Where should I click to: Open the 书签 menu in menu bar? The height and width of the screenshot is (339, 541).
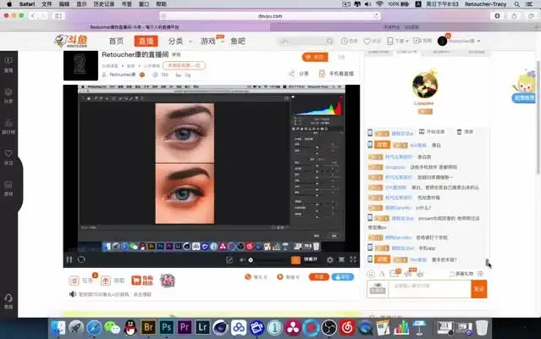pyautogui.click(x=126, y=4)
